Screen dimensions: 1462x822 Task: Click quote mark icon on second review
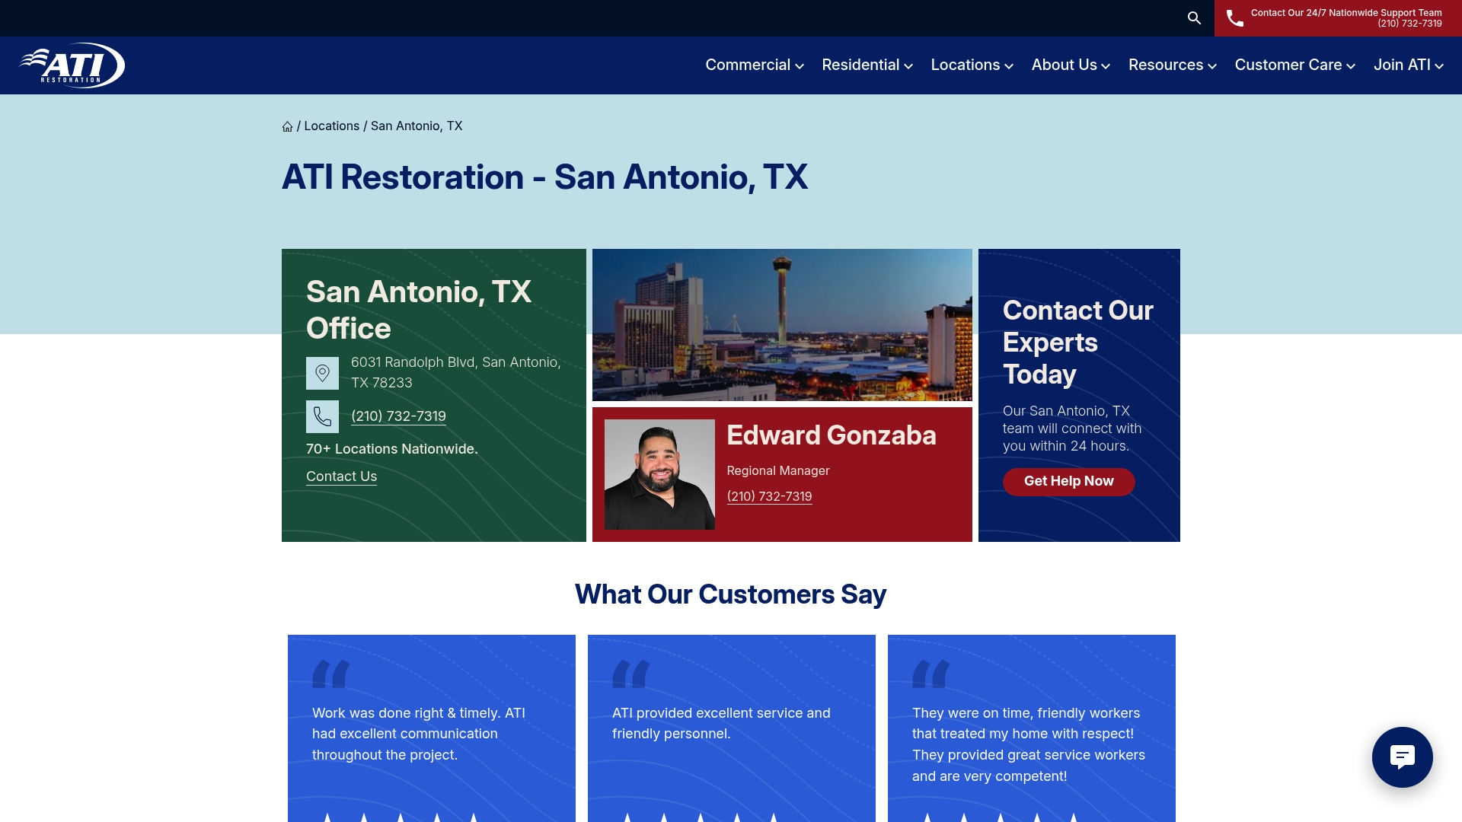[x=630, y=674]
